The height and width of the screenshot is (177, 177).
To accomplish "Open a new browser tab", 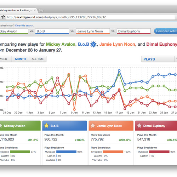I will (41, 11).
